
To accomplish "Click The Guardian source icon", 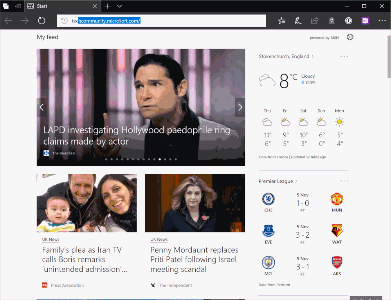I will 47,153.
